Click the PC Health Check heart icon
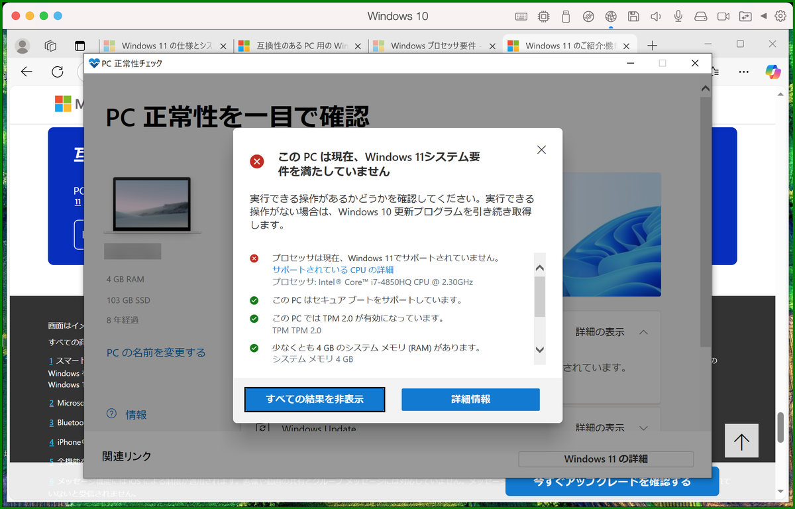The width and height of the screenshot is (795, 509). point(94,64)
